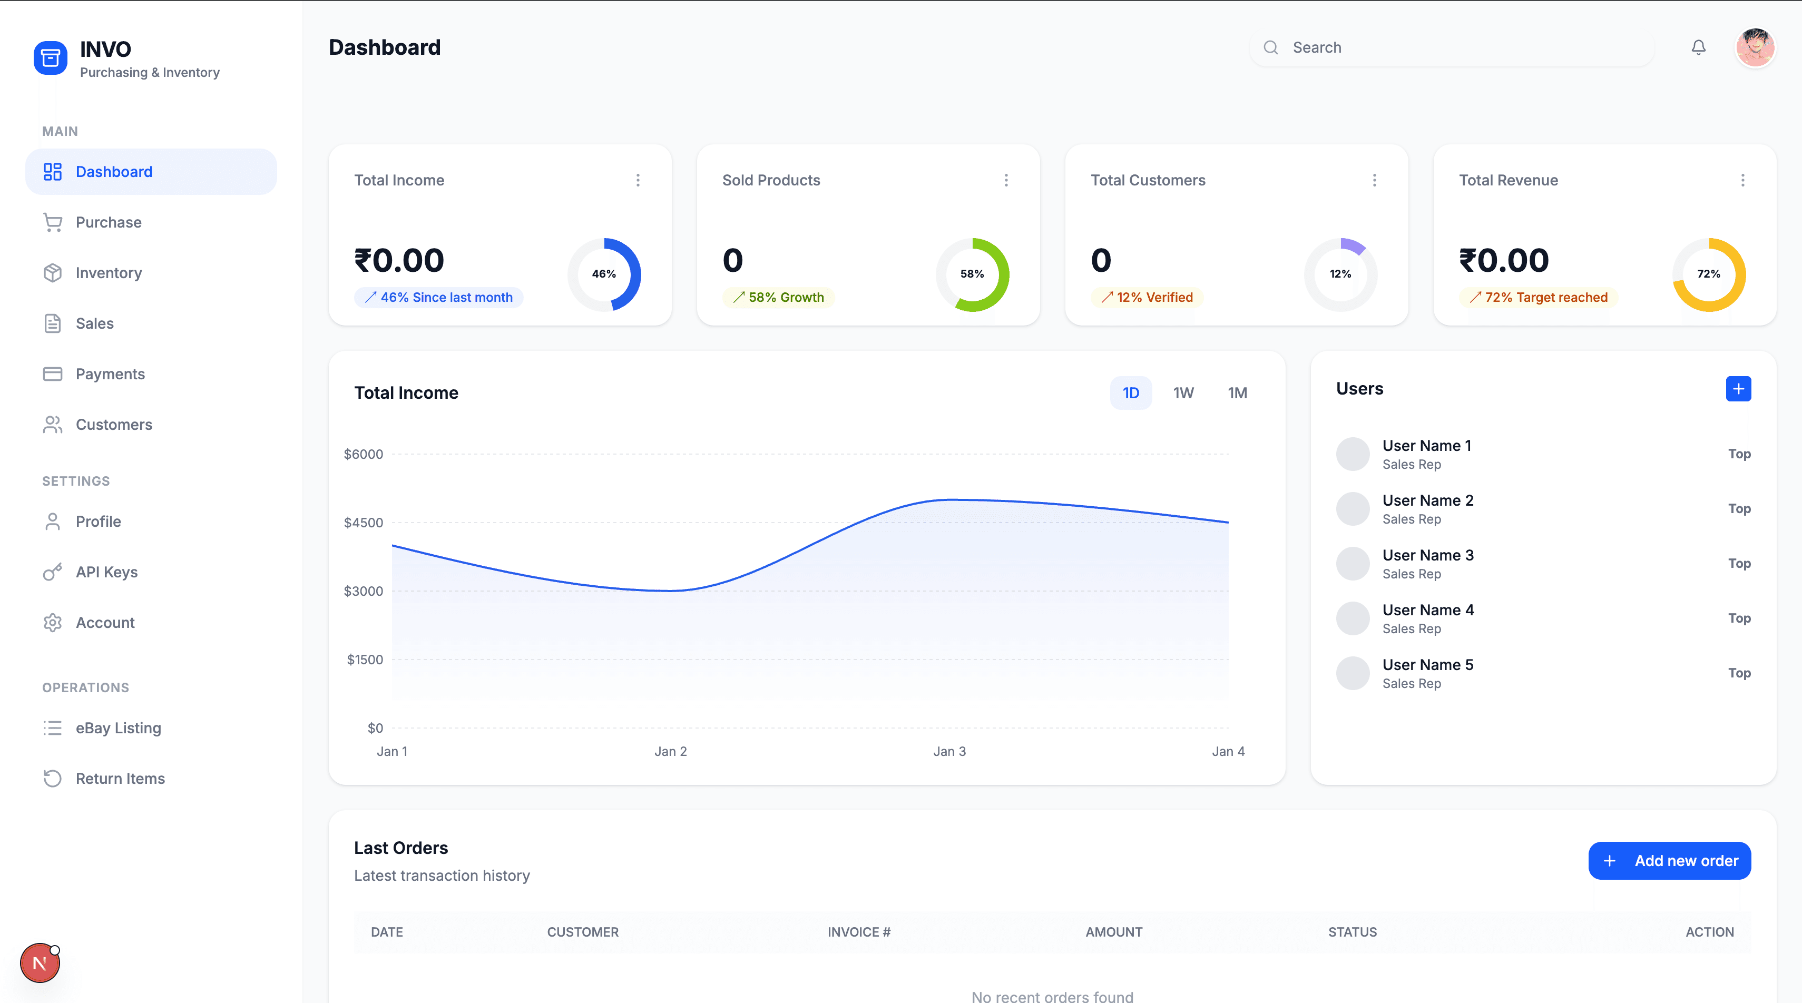The height and width of the screenshot is (1003, 1802).
Task: Open Profile settings
Action: [x=151, y=521]
